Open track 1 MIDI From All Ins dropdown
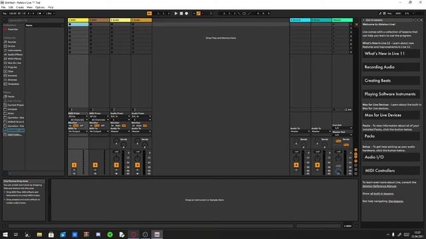426x239 pixels. (x=78, y=117)
